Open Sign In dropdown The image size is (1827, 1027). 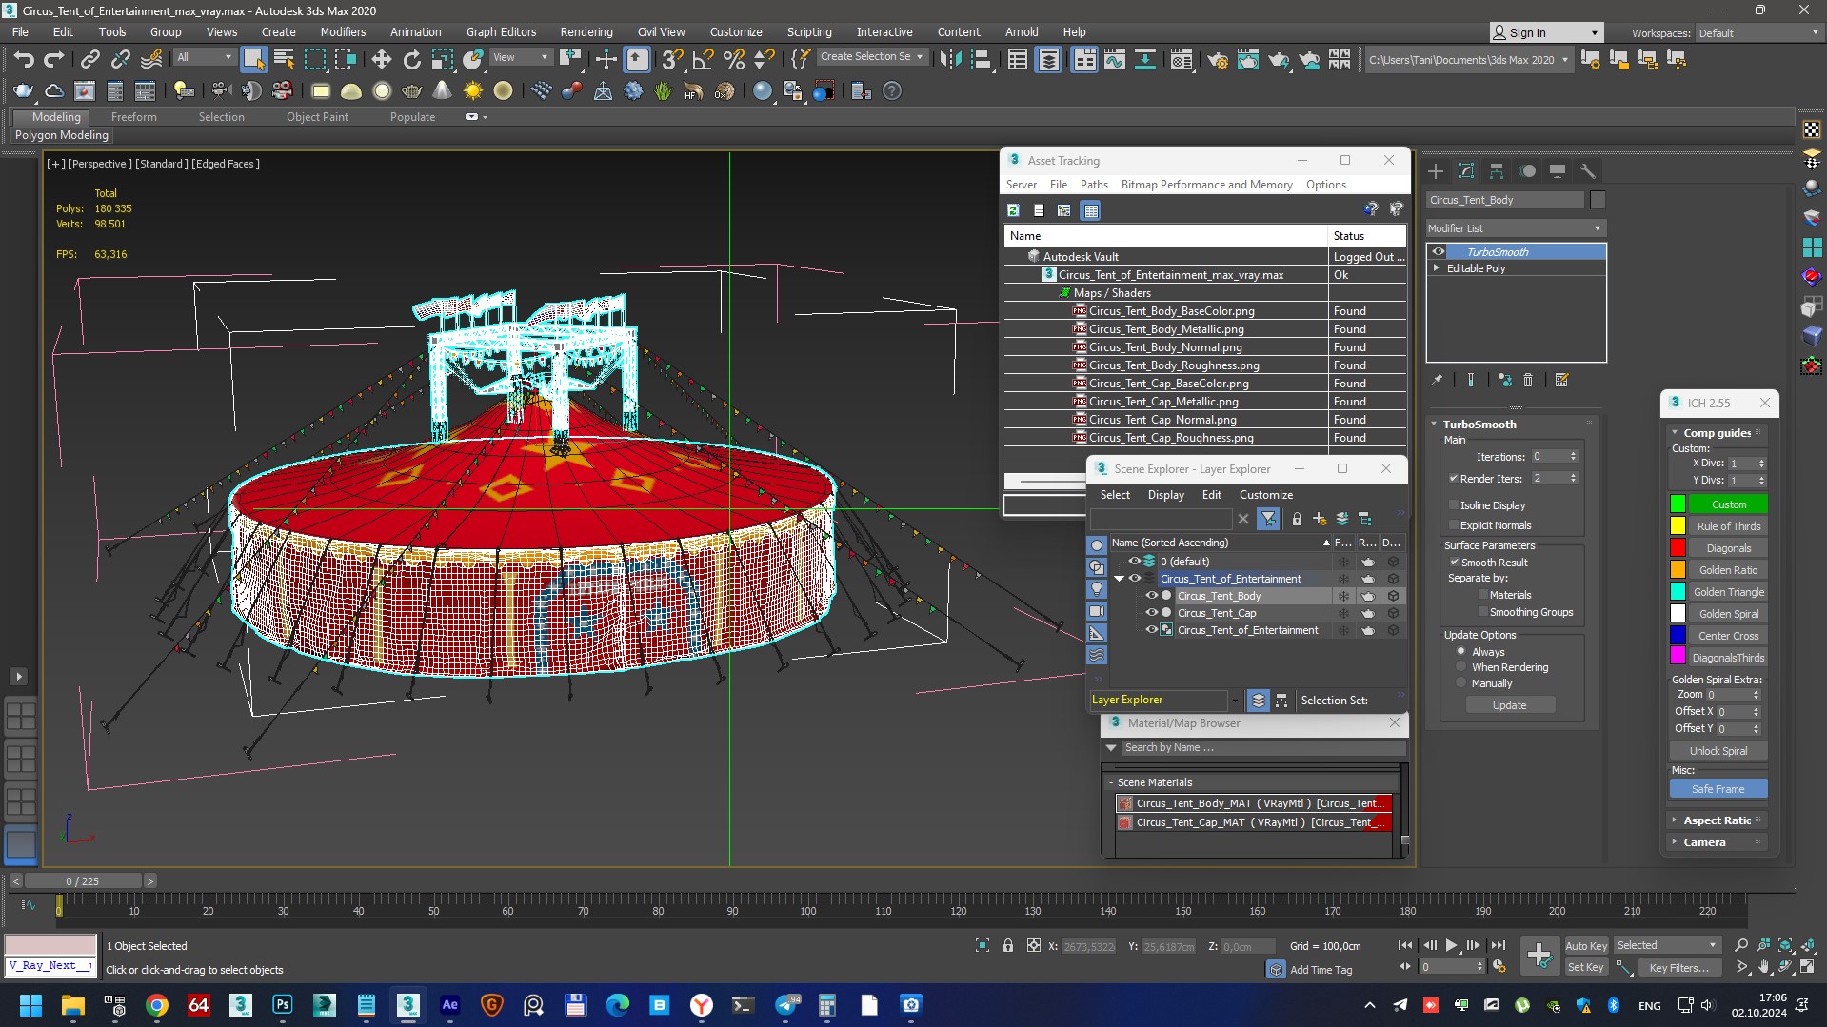coord(1546,32)
